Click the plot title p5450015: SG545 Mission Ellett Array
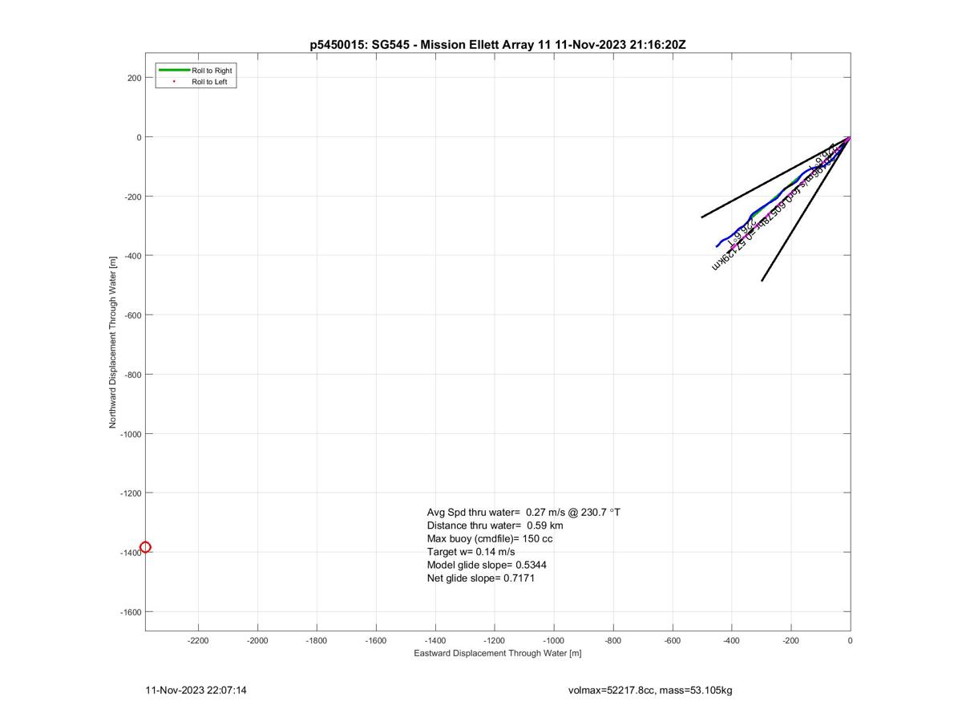Viewport: 962px width, 710px height. (x=498, y=45)
